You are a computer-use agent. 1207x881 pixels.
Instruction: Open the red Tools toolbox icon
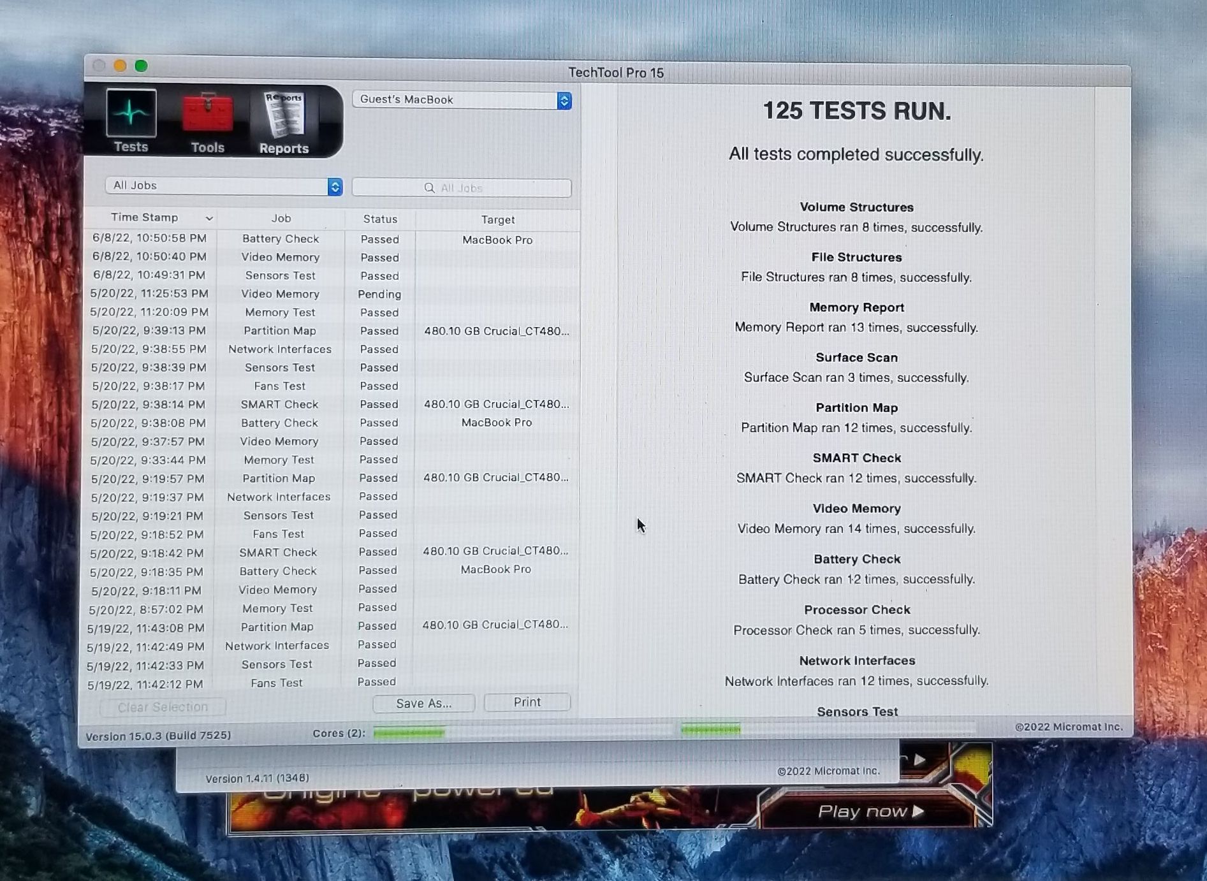click(207, 115)
